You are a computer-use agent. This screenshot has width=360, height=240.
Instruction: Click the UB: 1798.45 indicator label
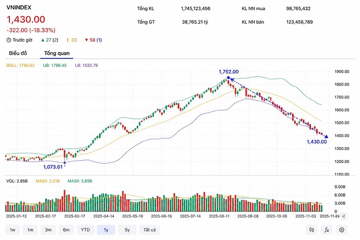click(x=55, y=65)
